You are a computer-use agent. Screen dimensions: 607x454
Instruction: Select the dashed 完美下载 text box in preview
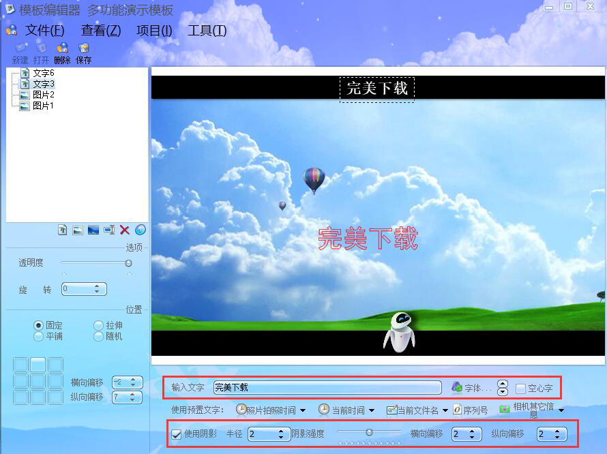pyautogui.click(x=377, y=90)
